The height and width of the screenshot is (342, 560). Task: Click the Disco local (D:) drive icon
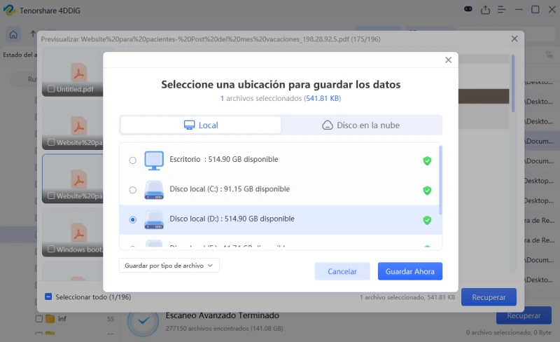point(154,219)
